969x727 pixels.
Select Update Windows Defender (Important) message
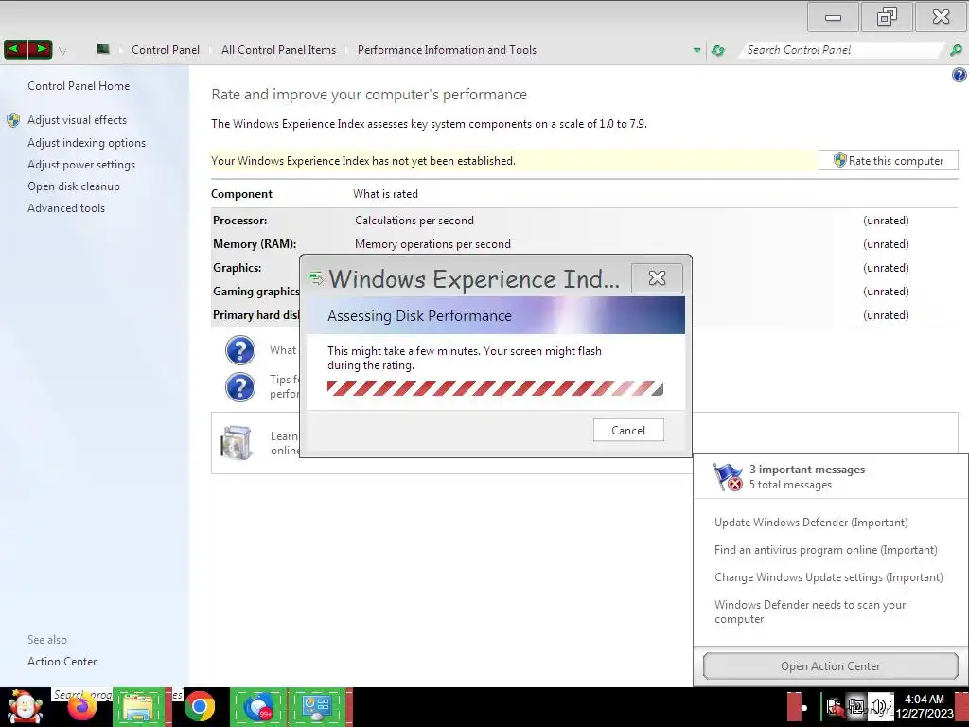811,523
